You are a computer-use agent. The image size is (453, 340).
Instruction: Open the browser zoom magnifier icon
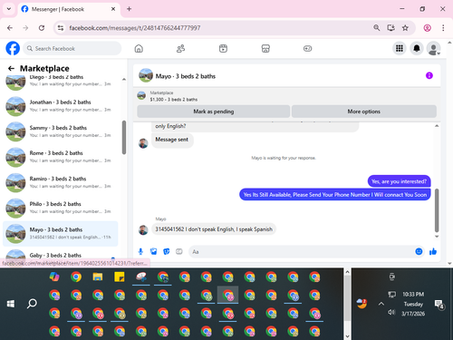[x=377, y=28]
